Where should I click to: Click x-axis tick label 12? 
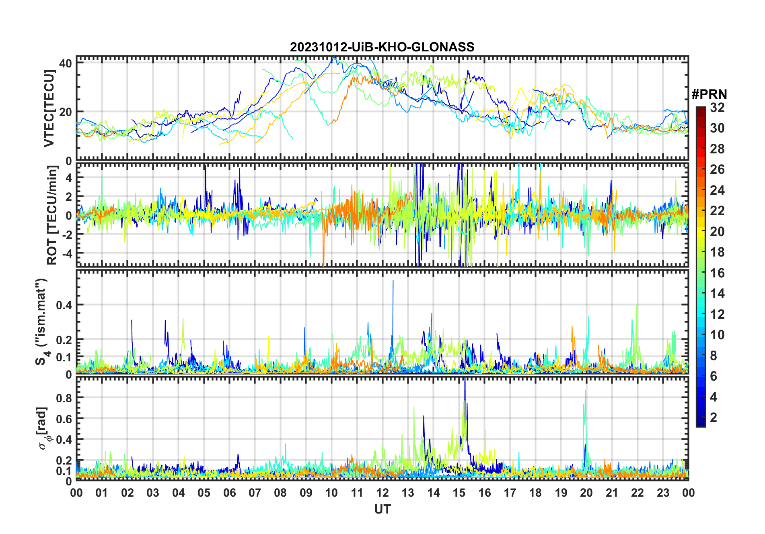(382, 493)
